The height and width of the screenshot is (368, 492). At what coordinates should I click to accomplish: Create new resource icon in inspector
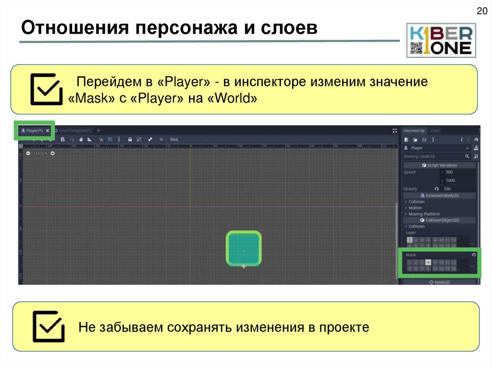(406, 140)
